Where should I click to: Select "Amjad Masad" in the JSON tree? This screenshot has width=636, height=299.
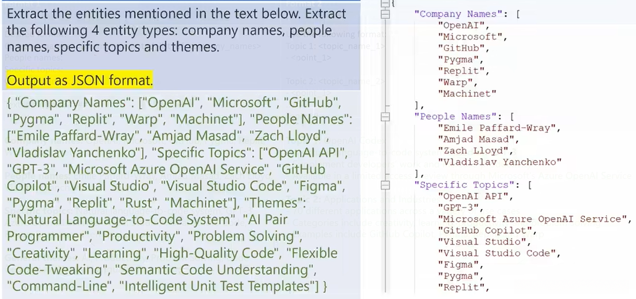click(476, 139)
